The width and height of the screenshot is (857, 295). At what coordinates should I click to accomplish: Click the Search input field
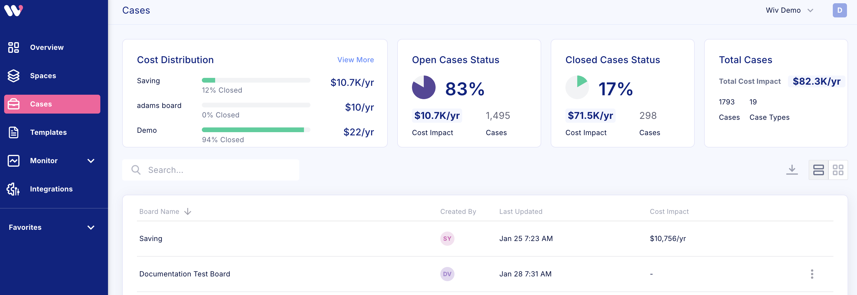220,170
